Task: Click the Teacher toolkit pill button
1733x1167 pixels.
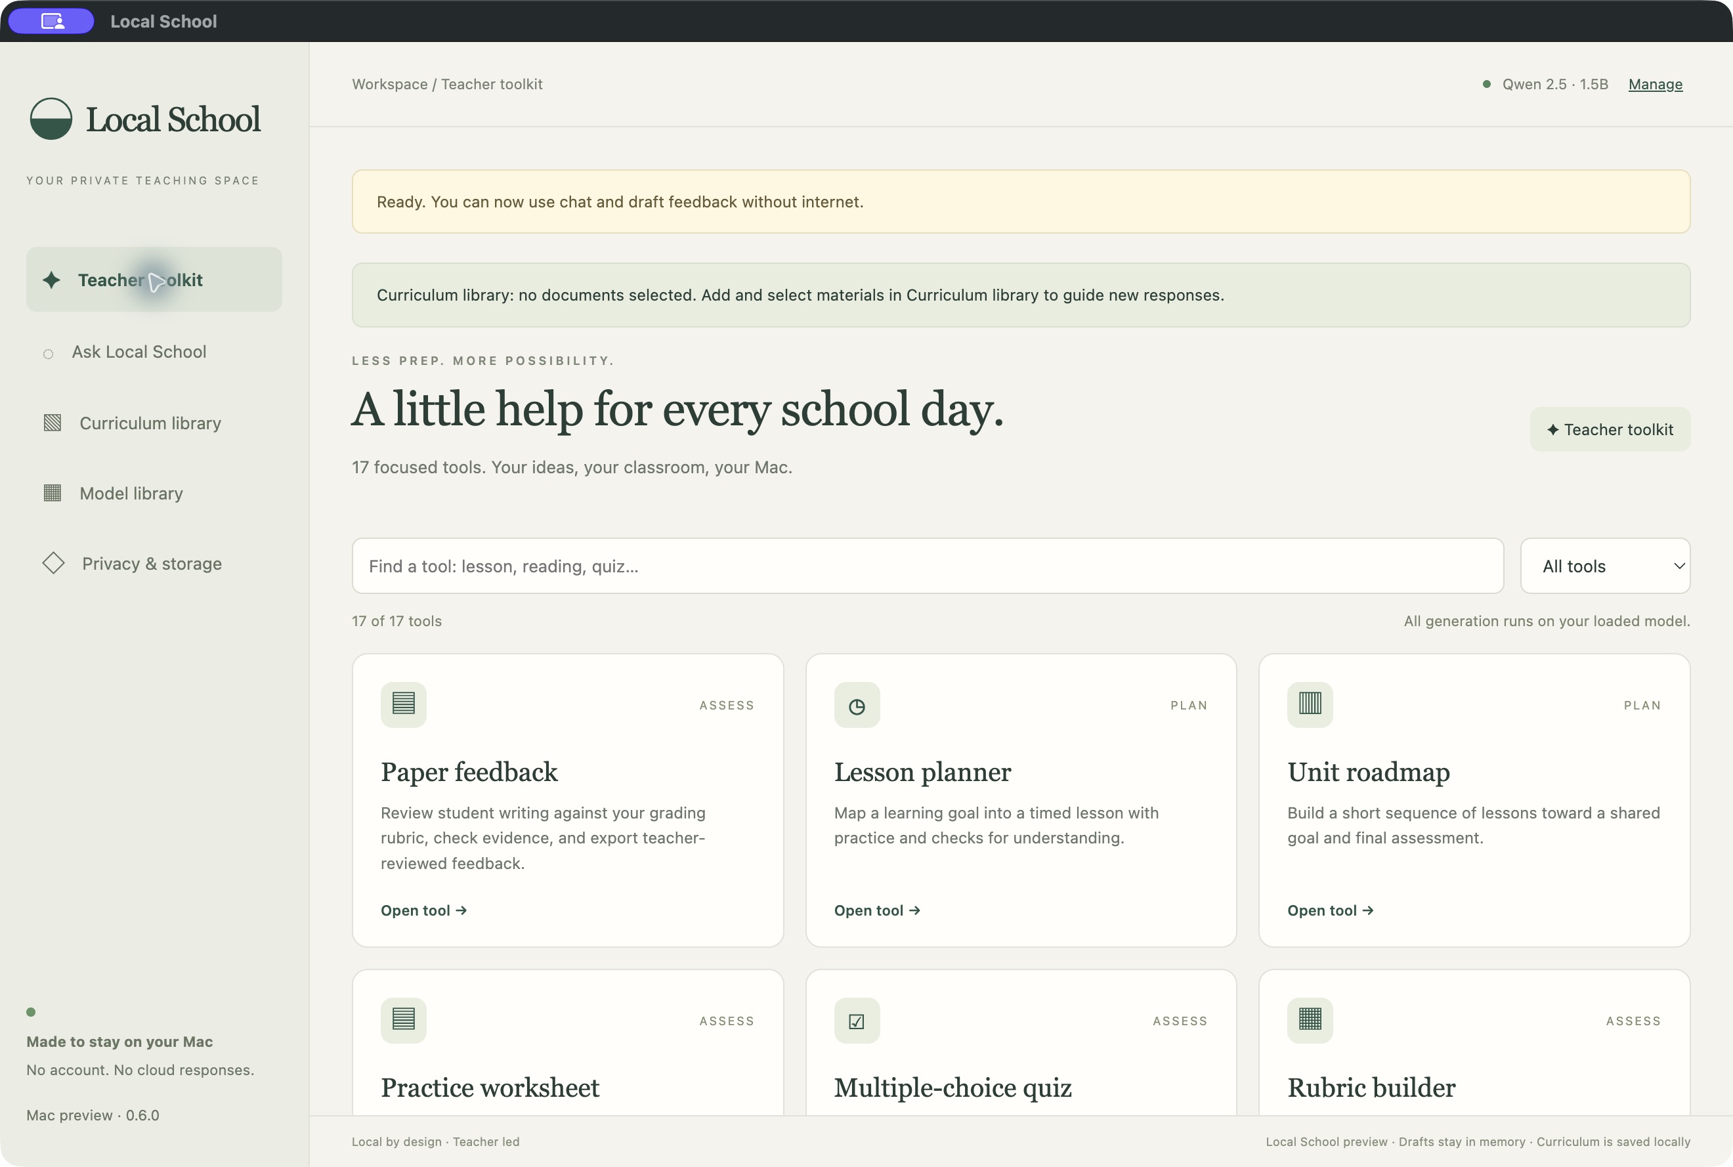Action: (1610, 429)
